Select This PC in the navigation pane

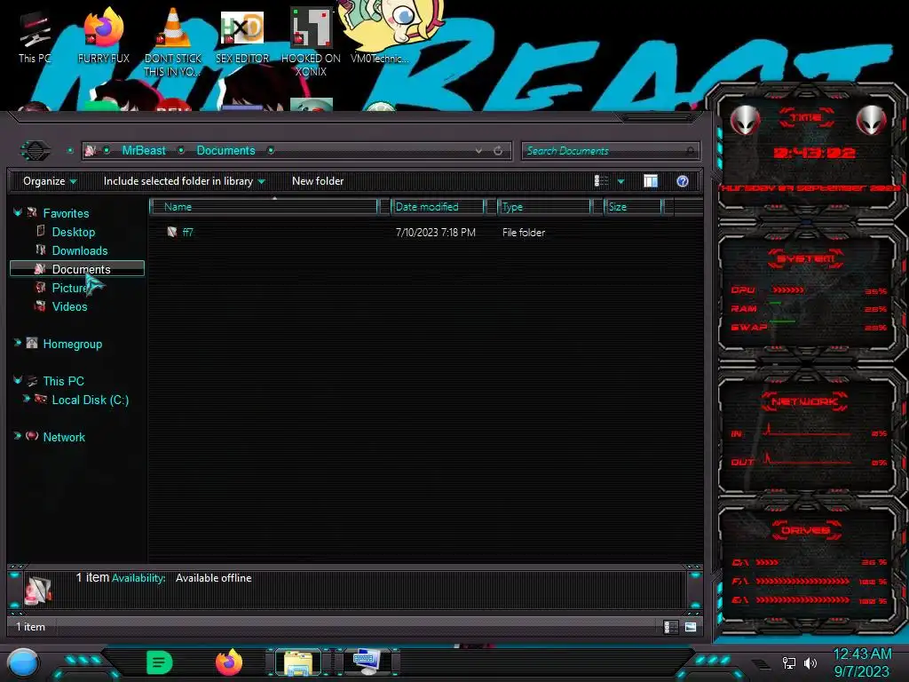coord(63,381)
